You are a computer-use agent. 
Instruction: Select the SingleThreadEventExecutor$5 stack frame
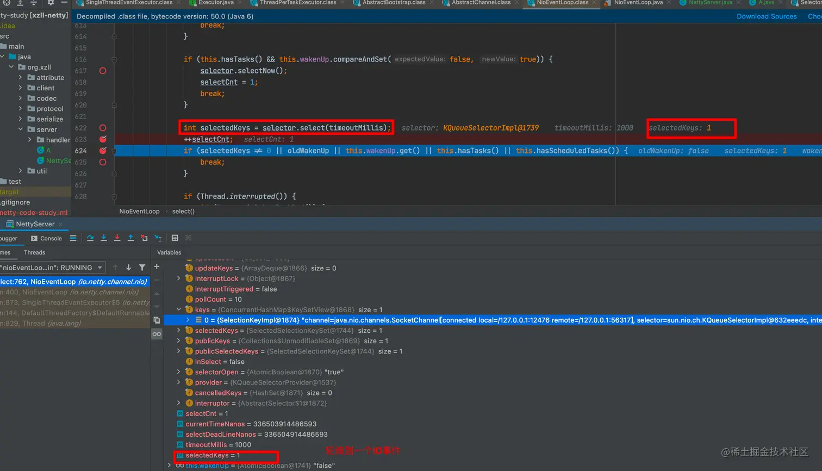tap(74, 302)
